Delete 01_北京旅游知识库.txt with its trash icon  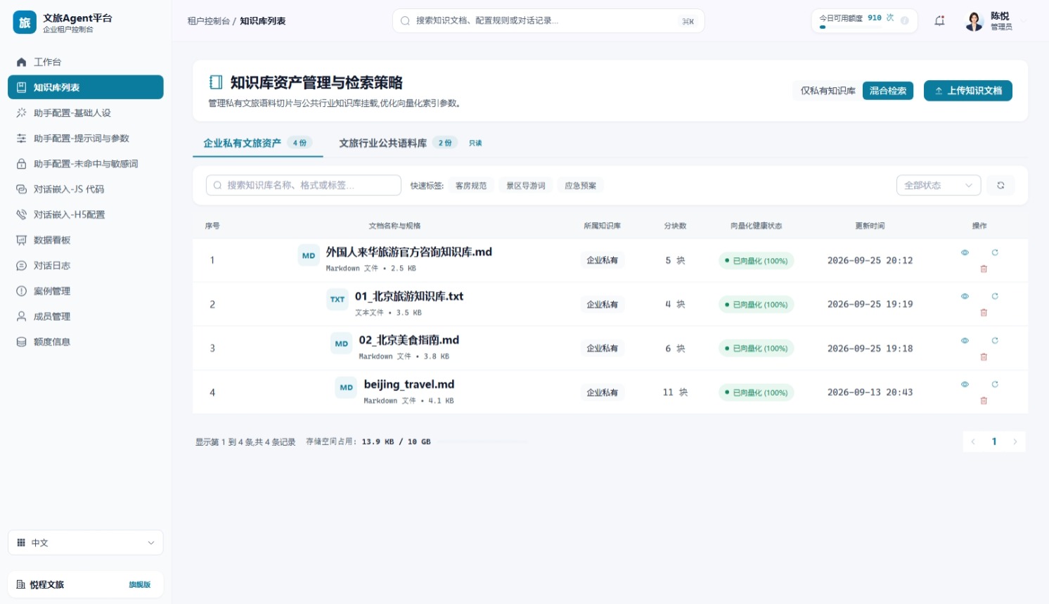coord(984,313)
